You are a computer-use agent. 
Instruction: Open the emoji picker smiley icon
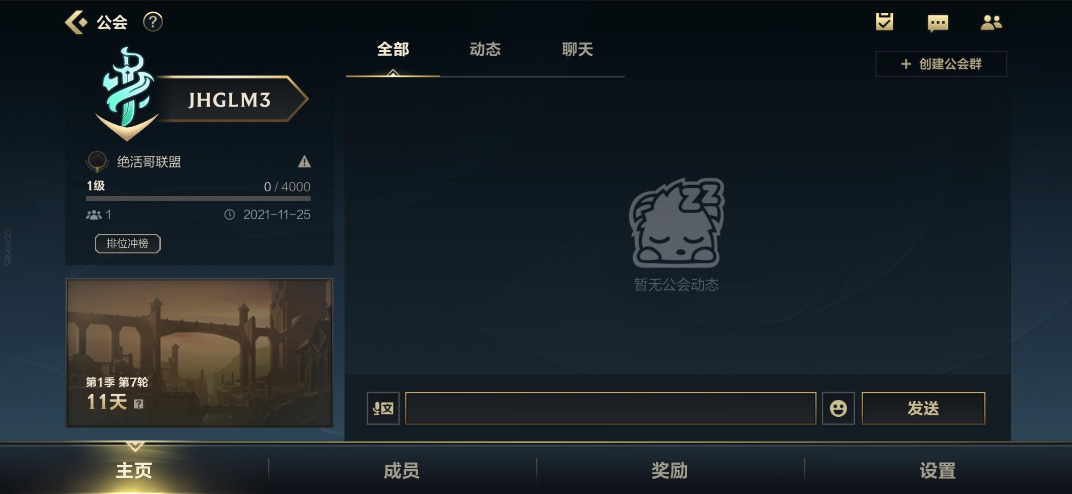(838, 408)
